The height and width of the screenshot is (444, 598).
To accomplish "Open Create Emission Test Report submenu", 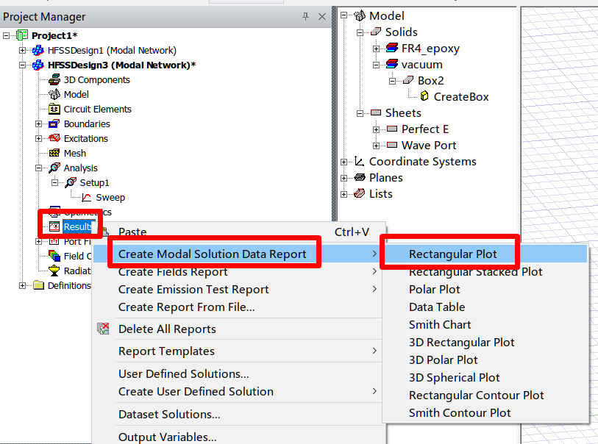I will (239, 290).
